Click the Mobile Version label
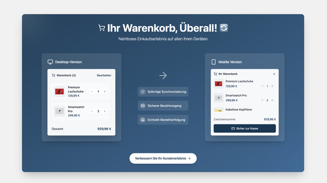Viewport: 327px width, 183px height. tap(230, 62)
